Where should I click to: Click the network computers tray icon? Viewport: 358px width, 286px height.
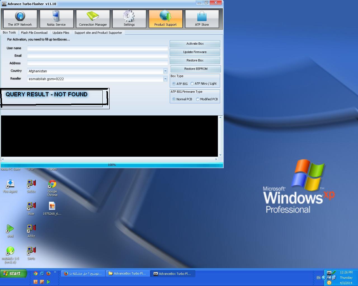click(334, 278)
